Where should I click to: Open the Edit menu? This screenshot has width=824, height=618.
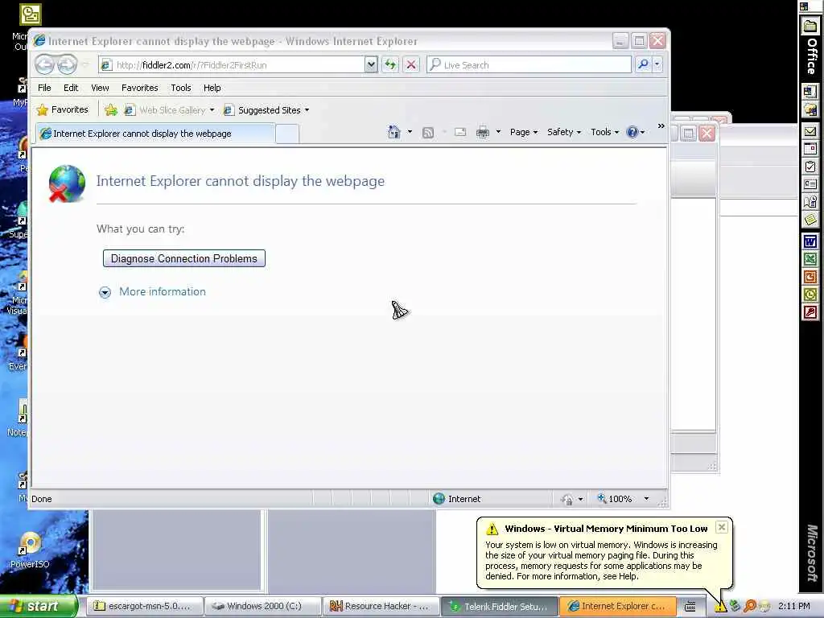tap(71, 88)
